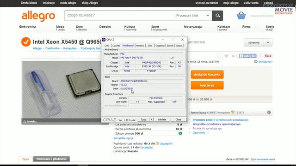296x166 pixels.
Task: Click the Close button at CPU-Z bottom
Action: coord(179,119)
